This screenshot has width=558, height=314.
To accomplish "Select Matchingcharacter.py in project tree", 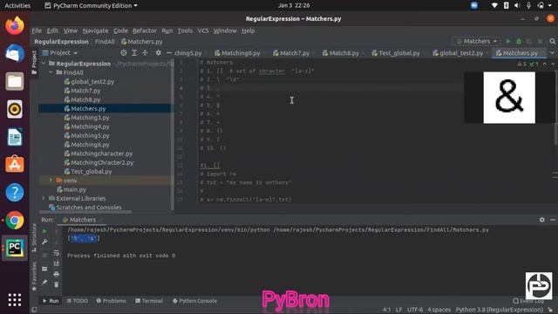I will point(101,154).
